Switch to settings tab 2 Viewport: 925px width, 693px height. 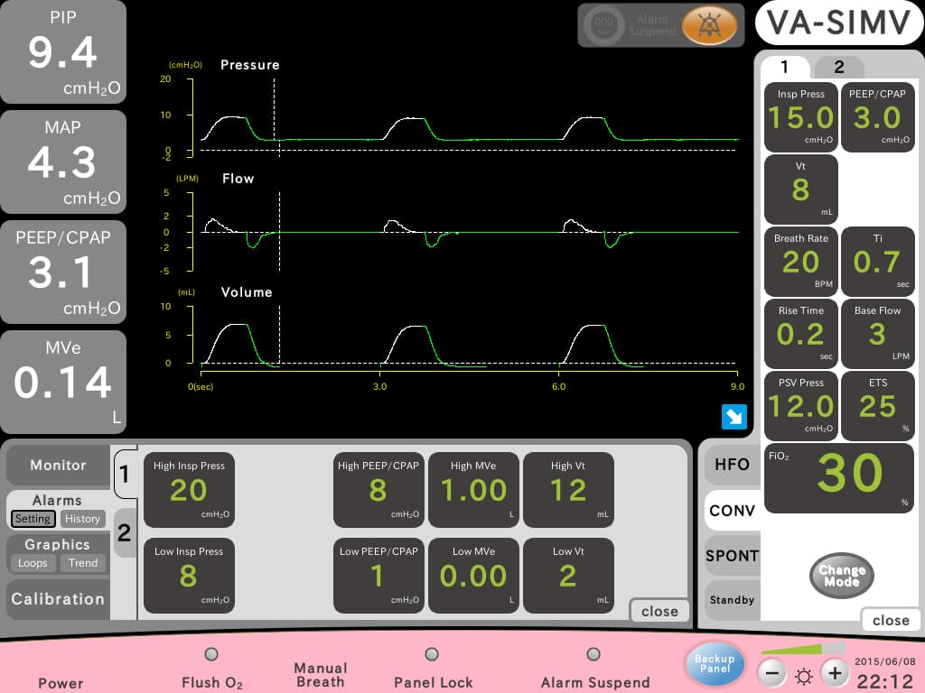[839, 67]
